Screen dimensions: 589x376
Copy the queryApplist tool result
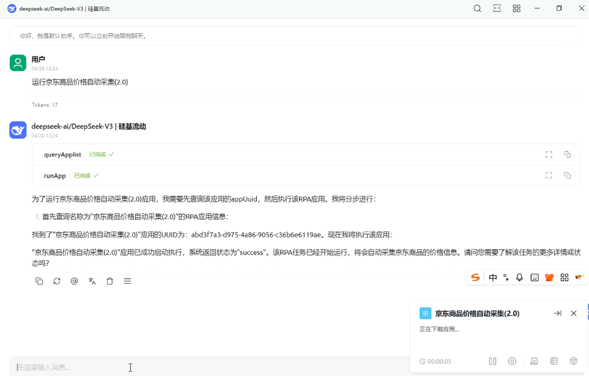point(567,154)
